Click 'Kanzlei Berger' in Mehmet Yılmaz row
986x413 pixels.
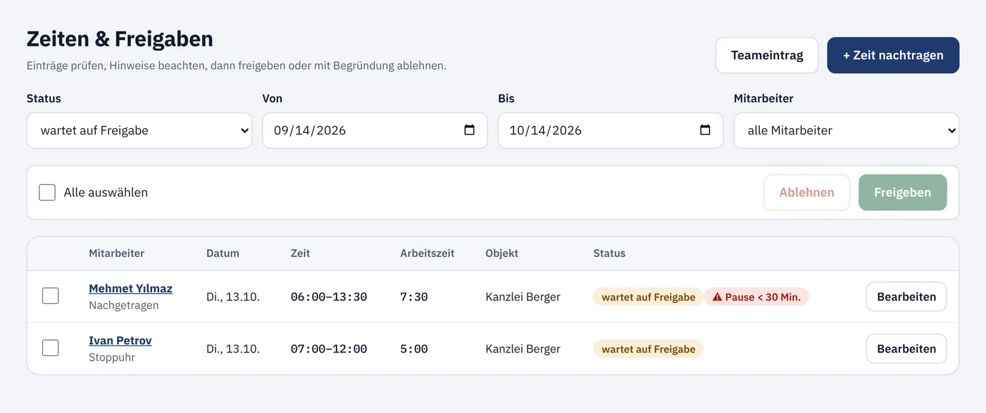523,297
